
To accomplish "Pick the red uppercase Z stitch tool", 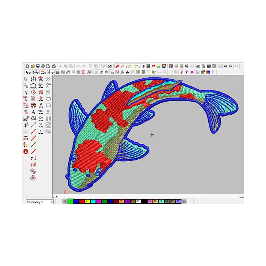I will coord(33,165).
